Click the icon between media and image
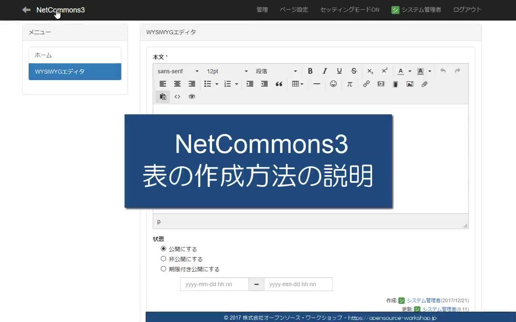Screen dimensions: 516x322 click(395, 84)
